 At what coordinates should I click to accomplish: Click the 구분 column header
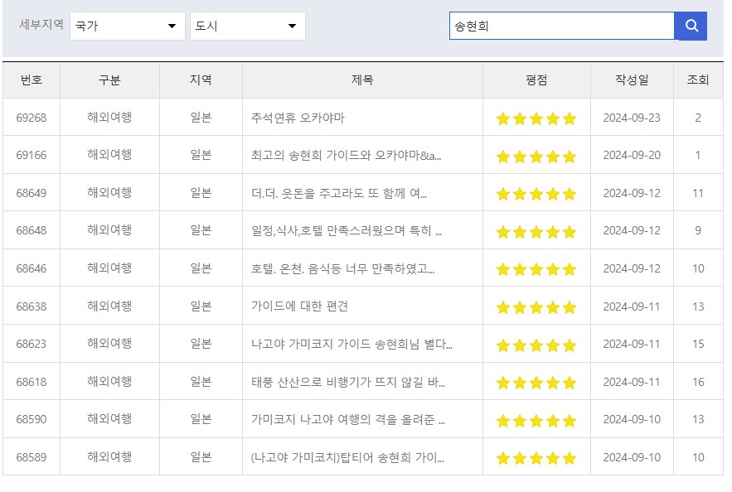(109, 80)
